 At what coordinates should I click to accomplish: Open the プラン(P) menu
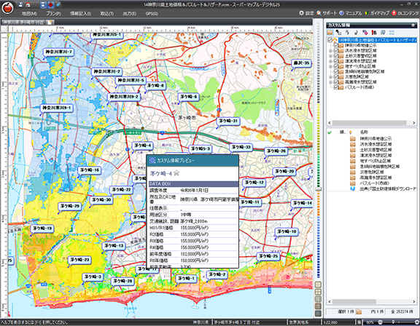[53, 13]
